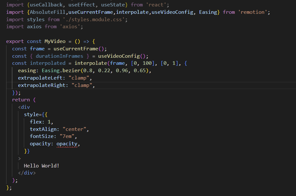
Task: Click the 'return (' keyword
Action: 24,100
